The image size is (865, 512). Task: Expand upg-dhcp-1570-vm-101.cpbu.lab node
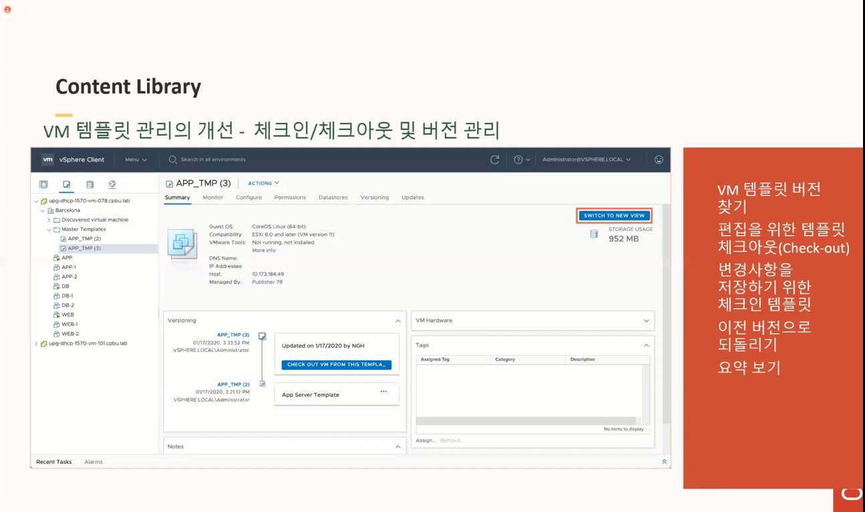37,344
